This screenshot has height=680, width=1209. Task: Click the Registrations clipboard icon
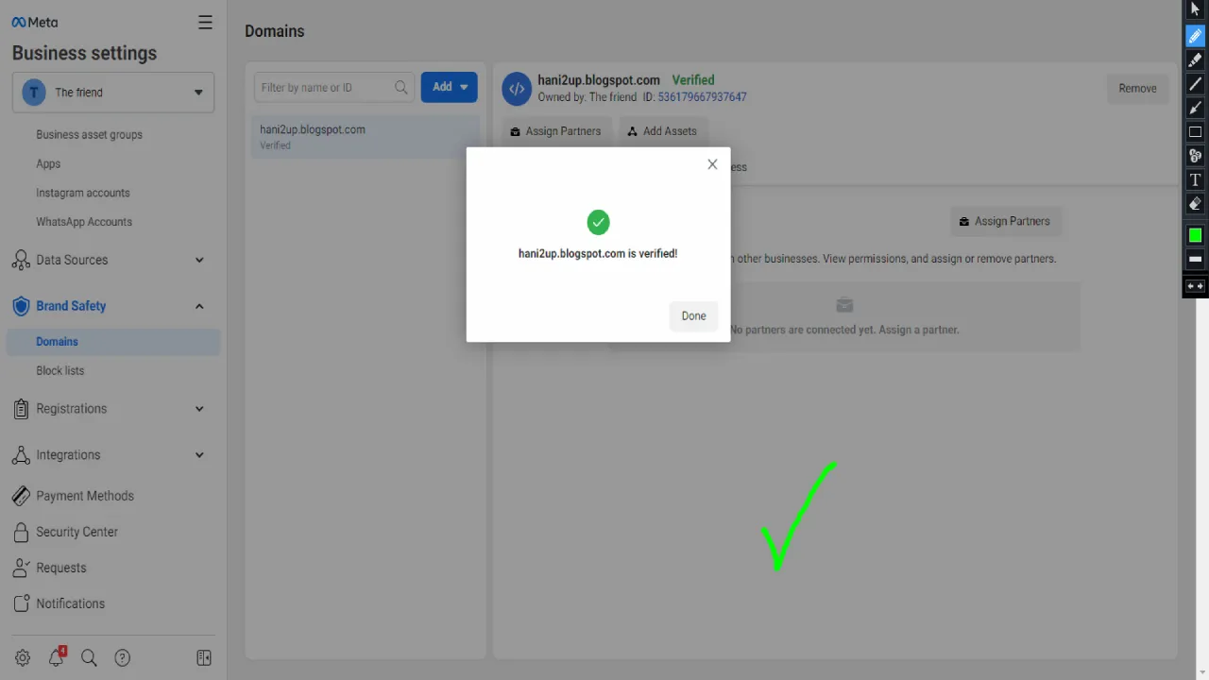(21, 409)
